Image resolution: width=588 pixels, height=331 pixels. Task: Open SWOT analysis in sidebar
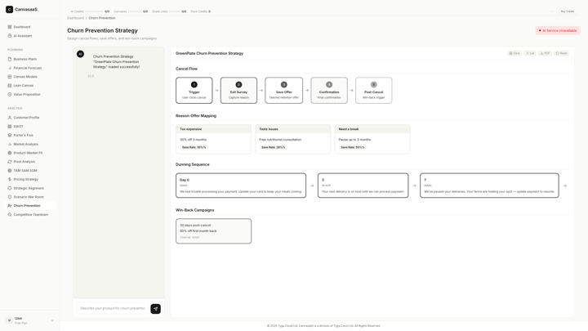(30, 127)
